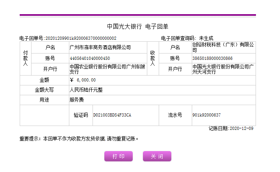
Task: Click the 验证码 label cell
Action: [x=81, y=115]
